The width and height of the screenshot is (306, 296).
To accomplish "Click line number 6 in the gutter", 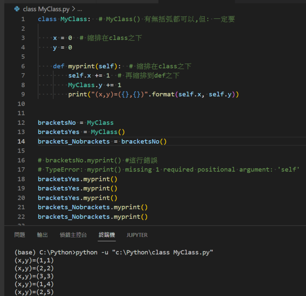I will click(x=23, y=66).
